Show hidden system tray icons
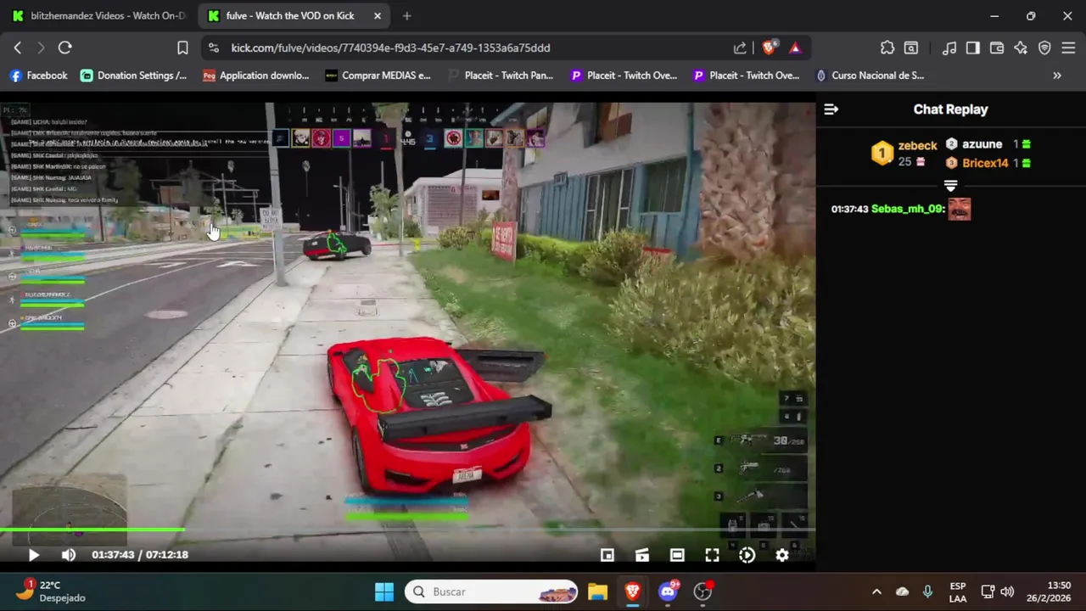Image resolution: width=1086 pixels, height=611 pixels. pos(876,591)
